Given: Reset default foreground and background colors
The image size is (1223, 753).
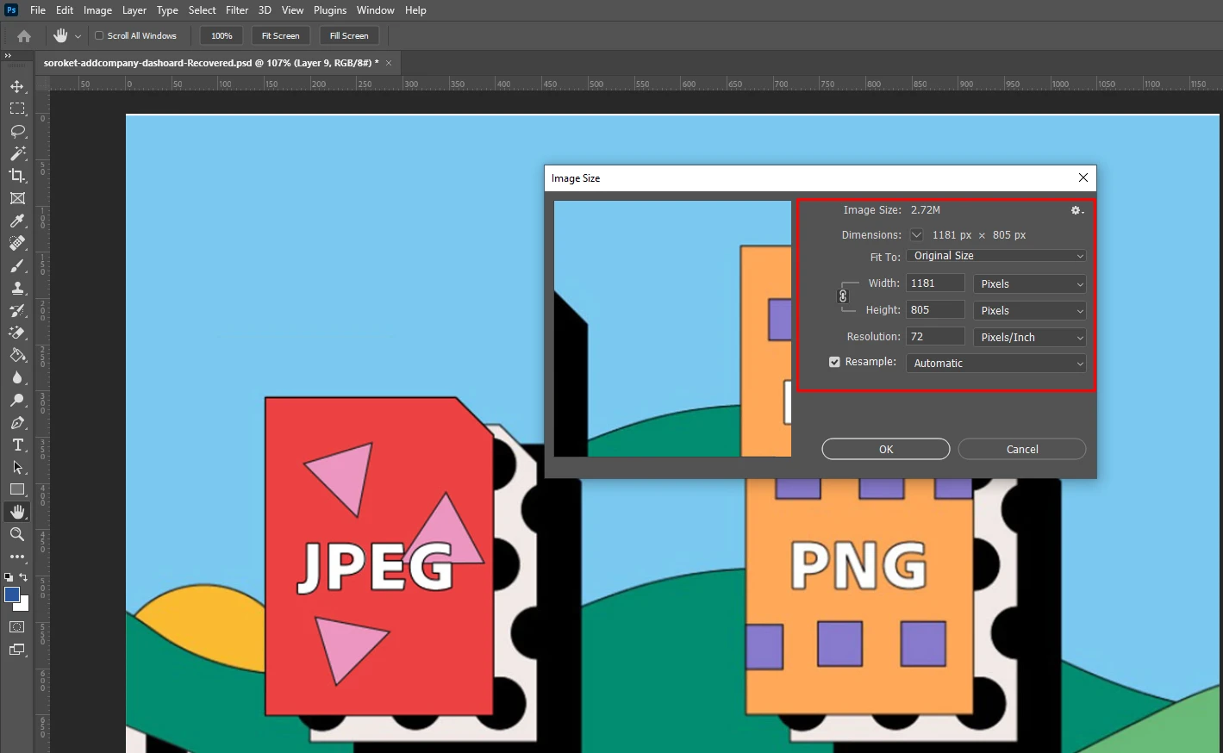Looking at the screenshot, I should pyautogui.click(x=9, y=577).
